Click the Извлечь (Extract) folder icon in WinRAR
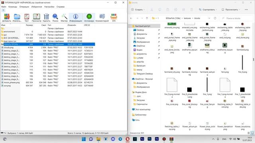The image size is (255, 143). click(17, 17)
